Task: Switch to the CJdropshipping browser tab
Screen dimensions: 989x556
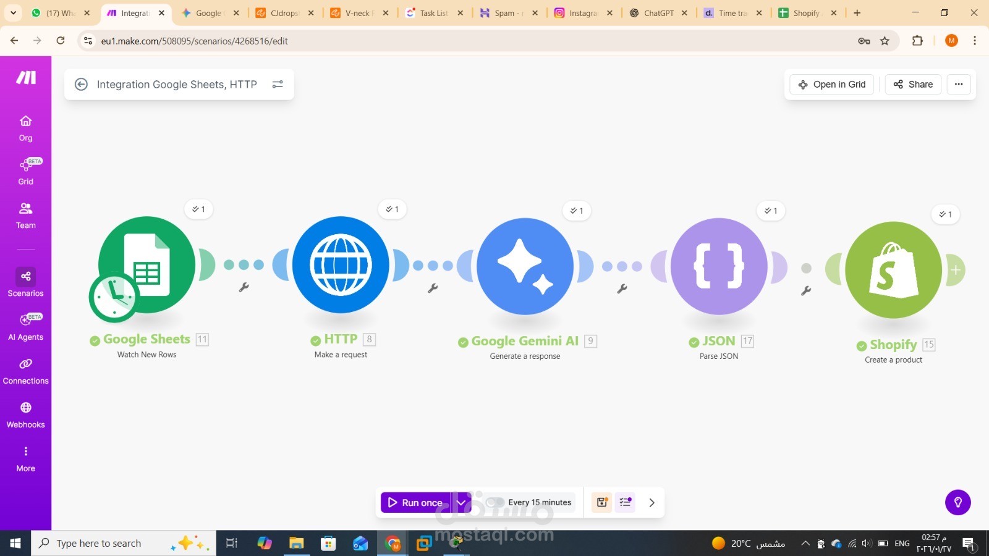Action: point(284,13)
